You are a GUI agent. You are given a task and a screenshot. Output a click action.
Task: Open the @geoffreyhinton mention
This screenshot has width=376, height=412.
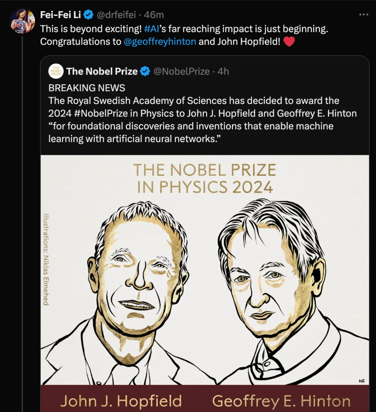tap(160, 41)
